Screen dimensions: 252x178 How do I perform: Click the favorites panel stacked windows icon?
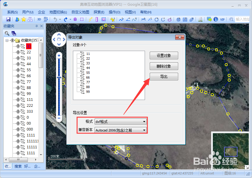click(14, 34)
